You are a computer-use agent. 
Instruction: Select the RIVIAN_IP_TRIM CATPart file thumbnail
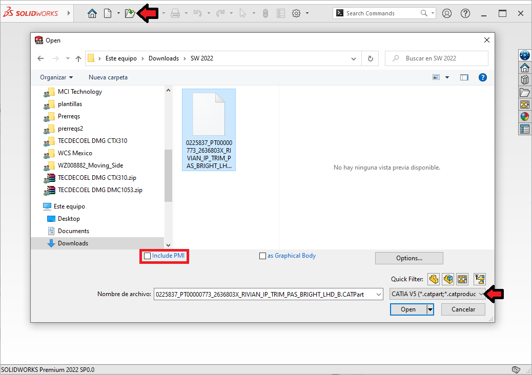tap(209, 130)
